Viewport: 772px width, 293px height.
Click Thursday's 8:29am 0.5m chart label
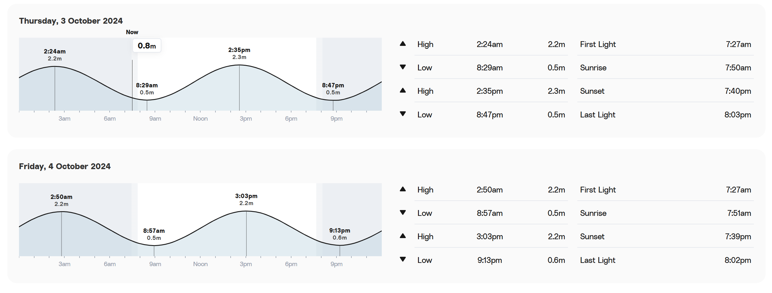pyautogui.click(x=147, y=89)
